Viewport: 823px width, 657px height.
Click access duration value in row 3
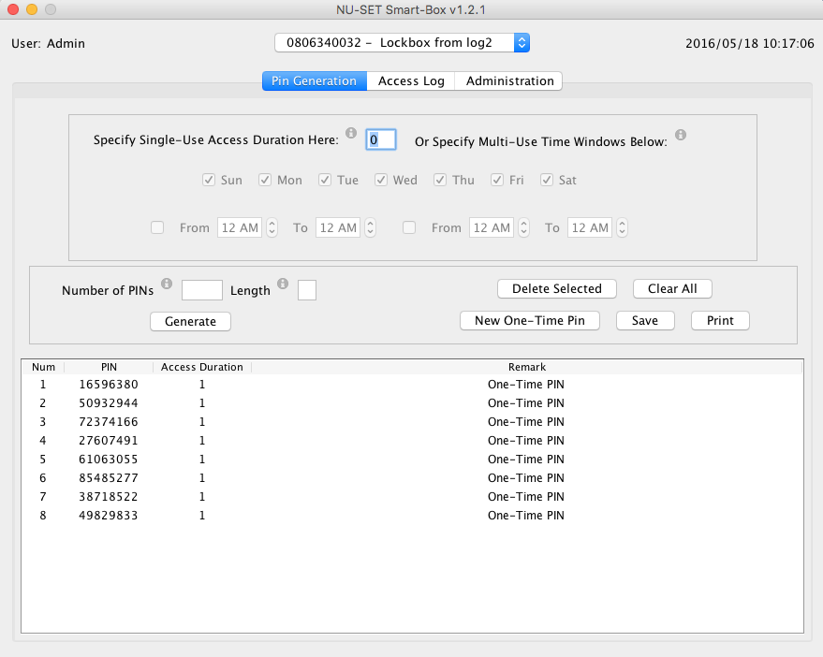click(x=202, y=422)
